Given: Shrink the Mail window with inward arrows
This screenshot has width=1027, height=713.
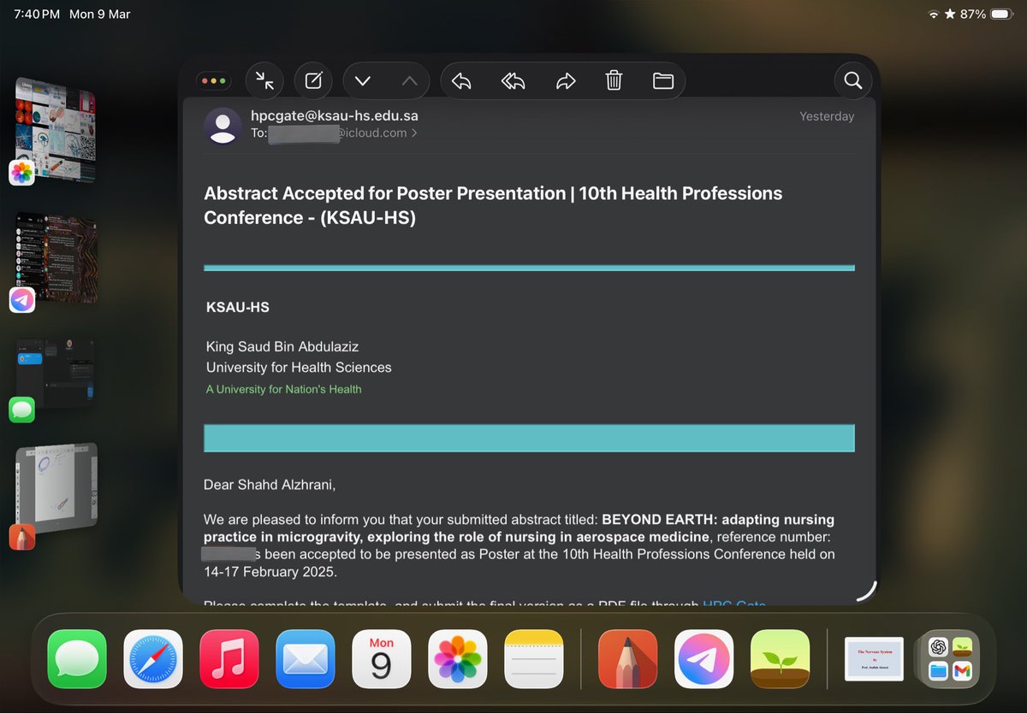Looking at the screenshot, I should tap(265, 81).
